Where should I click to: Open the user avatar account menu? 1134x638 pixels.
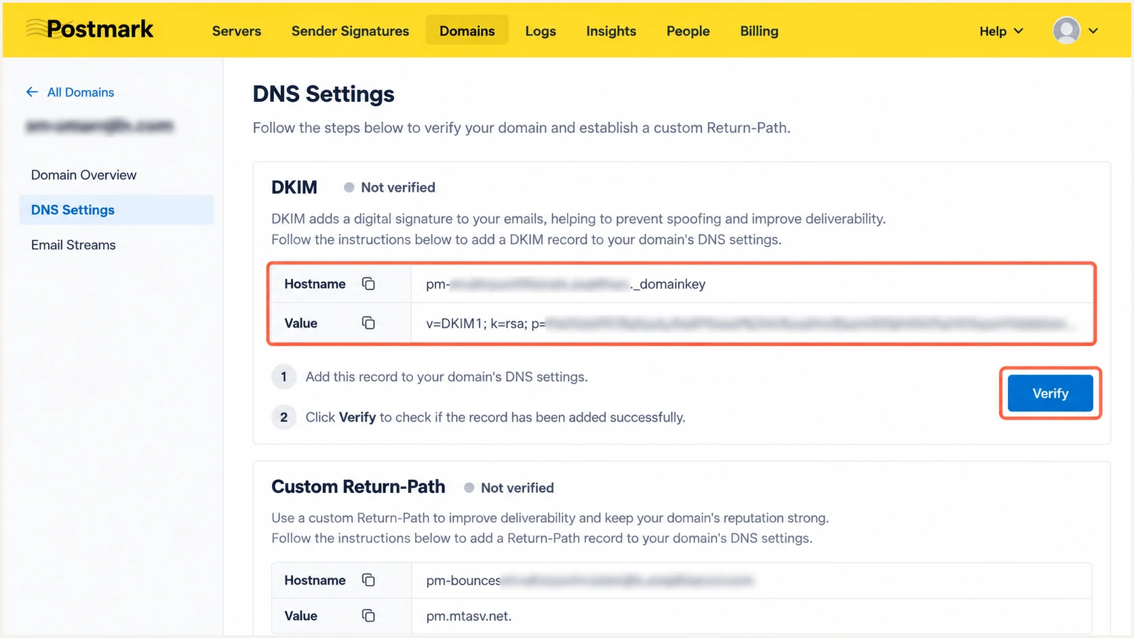pos(1066,31)
